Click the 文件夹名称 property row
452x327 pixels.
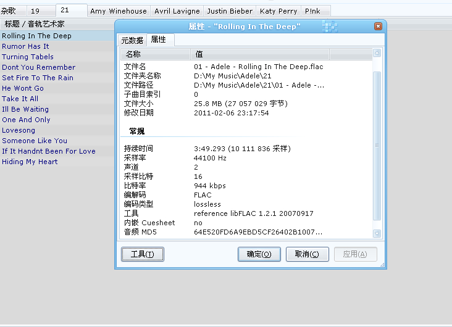pos(246,76)
